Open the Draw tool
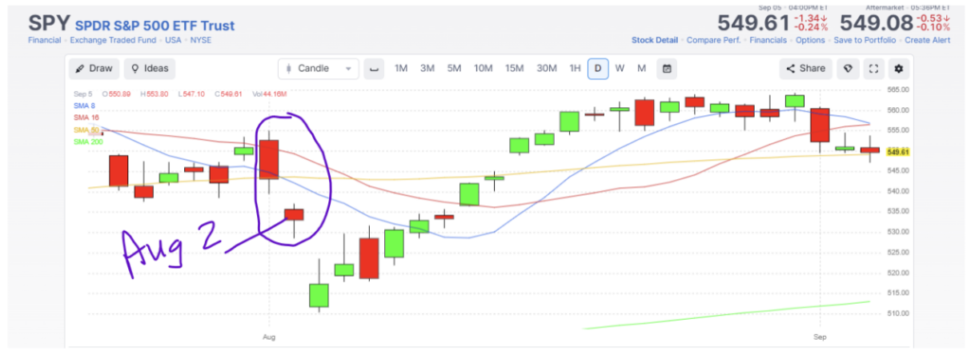Image resolution: width=971 pixels, height=355 pixels. click(94, 69)
